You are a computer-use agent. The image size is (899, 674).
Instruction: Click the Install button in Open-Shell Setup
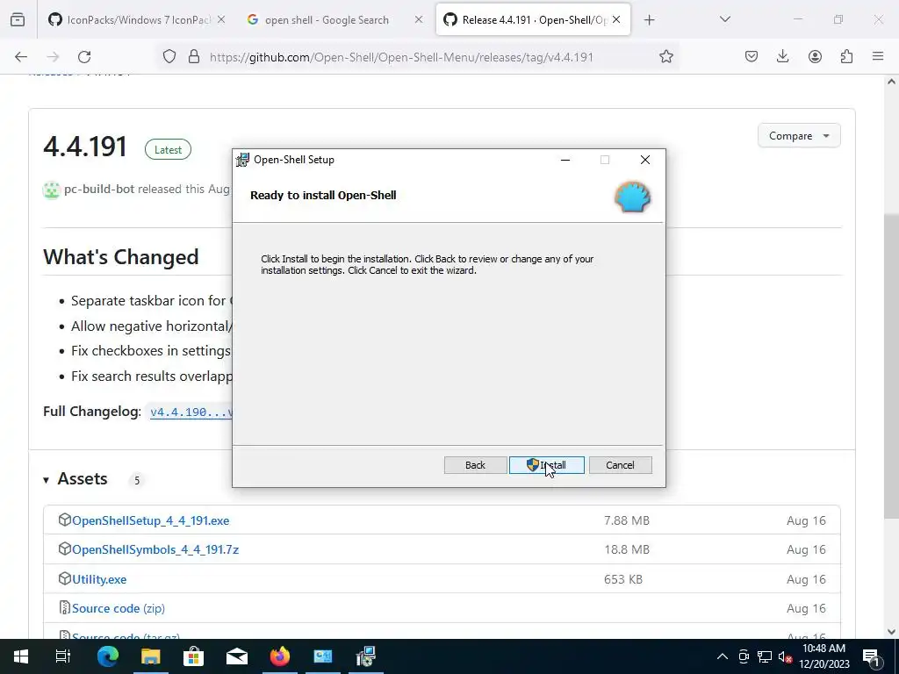click(x=546, y=465)
